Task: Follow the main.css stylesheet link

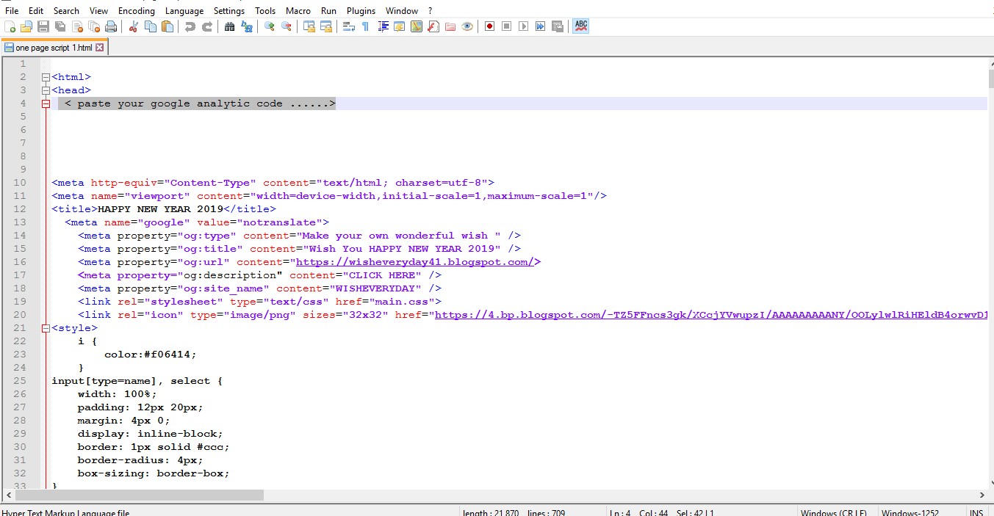Action: tap(402, 301)
